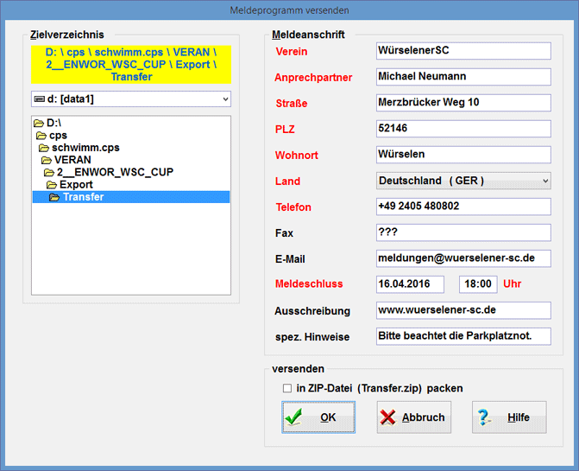Click the schwimm.cps folder icon
Image resolution: width=579 pixels, height=471 pixels.
tap(44, 148)
